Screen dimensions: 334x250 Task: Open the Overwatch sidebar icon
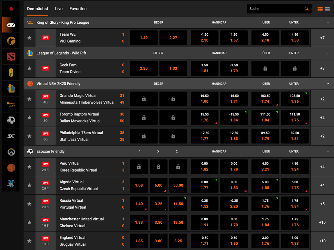(x=11, y=152)
